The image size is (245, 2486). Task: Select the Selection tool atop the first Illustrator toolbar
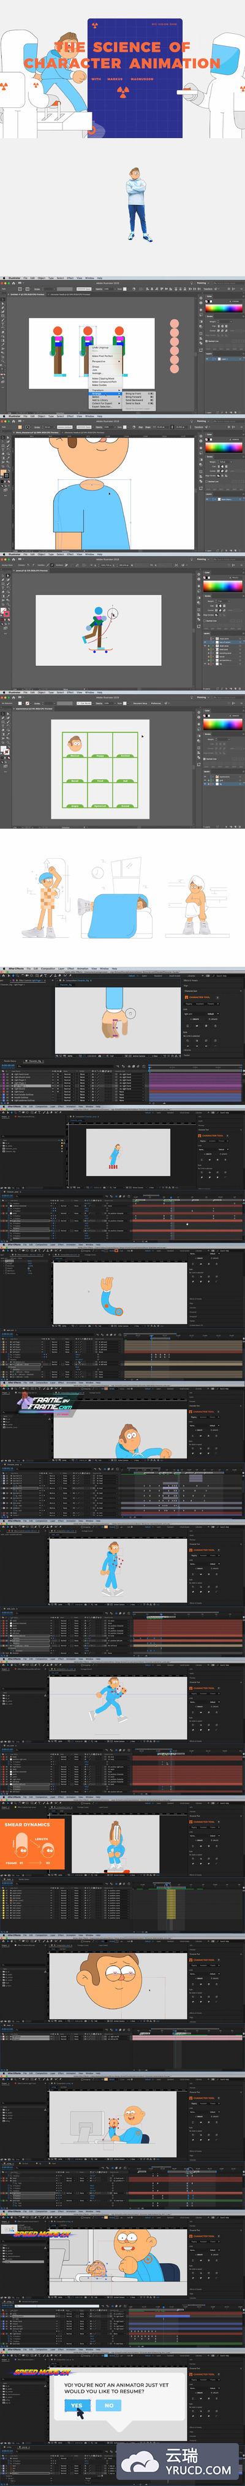[x=3, y=300]
